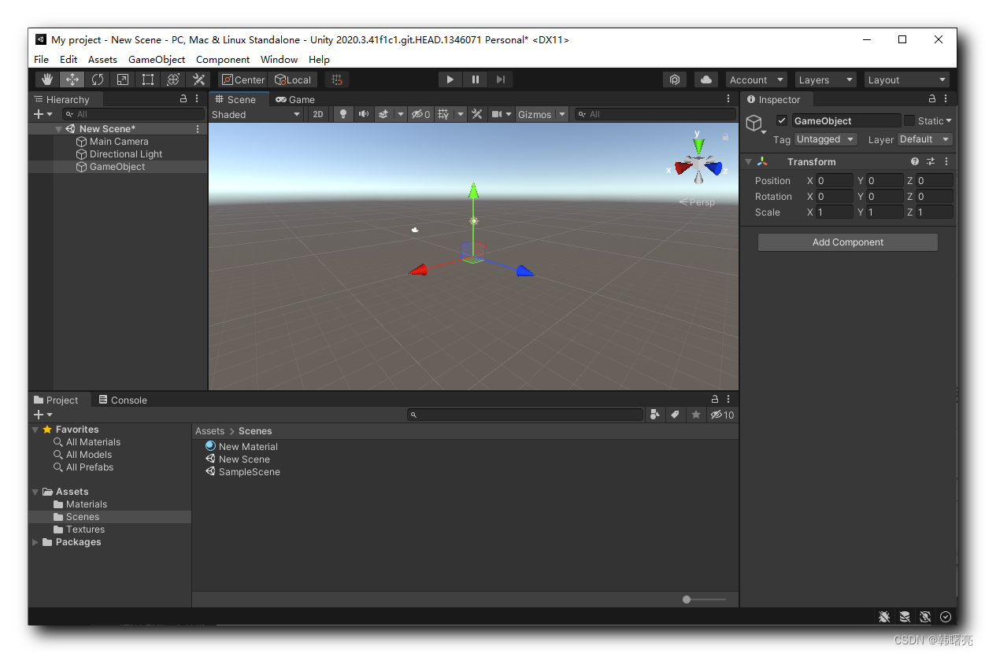Open the Layout dropdown

coord(906,79)
